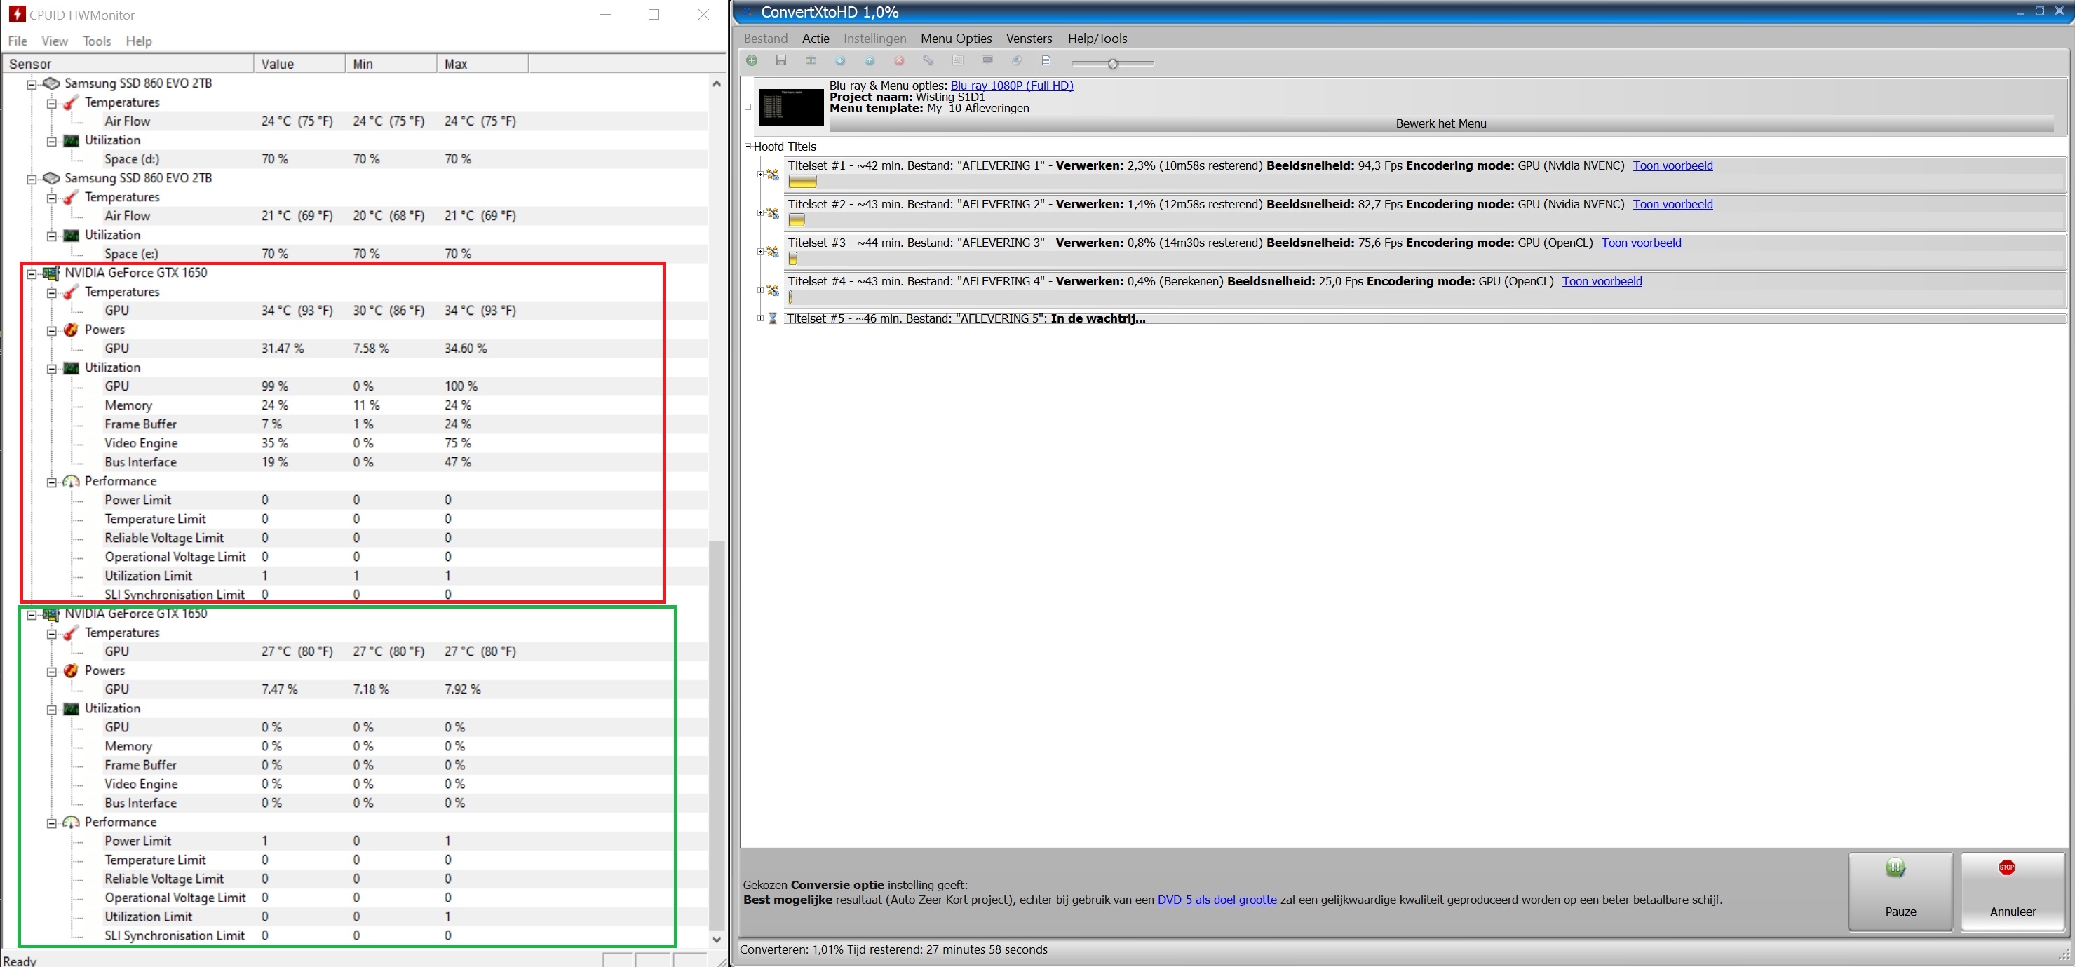Click the HWMonitor scroll up arrow
This screenshot has width=2075, height=967.
pos(716,83)
